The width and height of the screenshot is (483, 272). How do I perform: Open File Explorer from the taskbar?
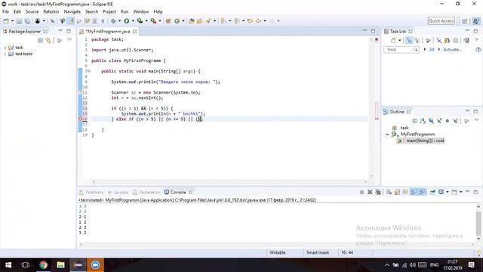coord(60,265)
